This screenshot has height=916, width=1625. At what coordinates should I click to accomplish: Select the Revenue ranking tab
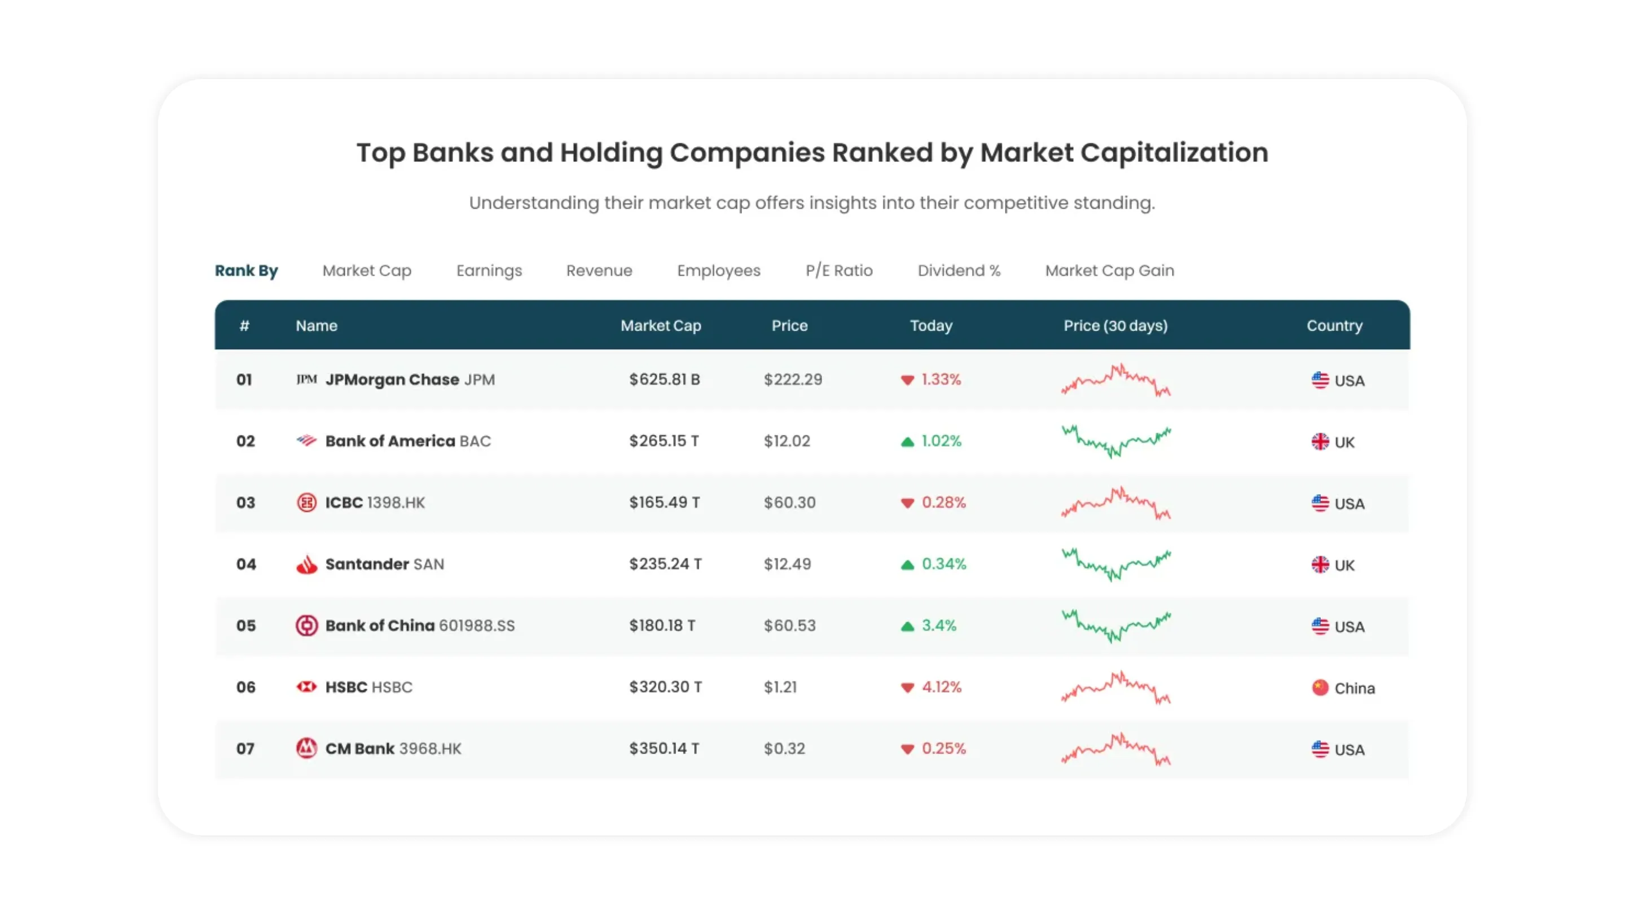point(599,270)
